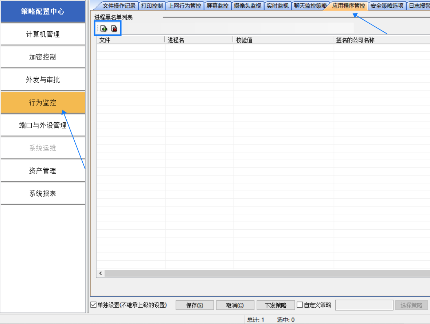
Task: Click the horizontal scrollbar left arrow
Action: coord(101,273)
